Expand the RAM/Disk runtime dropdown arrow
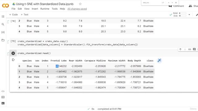 pyautogui.click(x=189, y=14)
